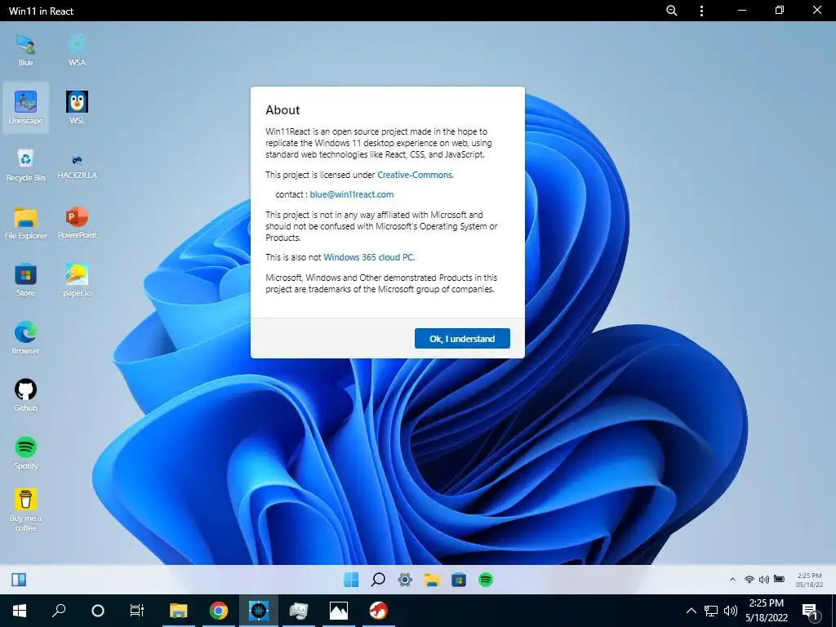This screenshot has width=836, height=627.
Task: Open the HACKZILLA desktop icon
Action: 77,165
